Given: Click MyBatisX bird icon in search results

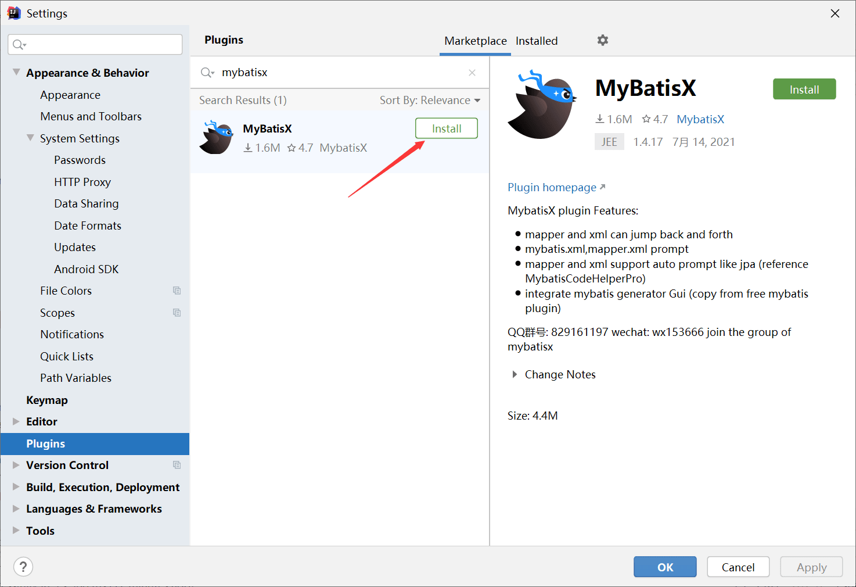Looking at the screenshot, I should point(216,137).
